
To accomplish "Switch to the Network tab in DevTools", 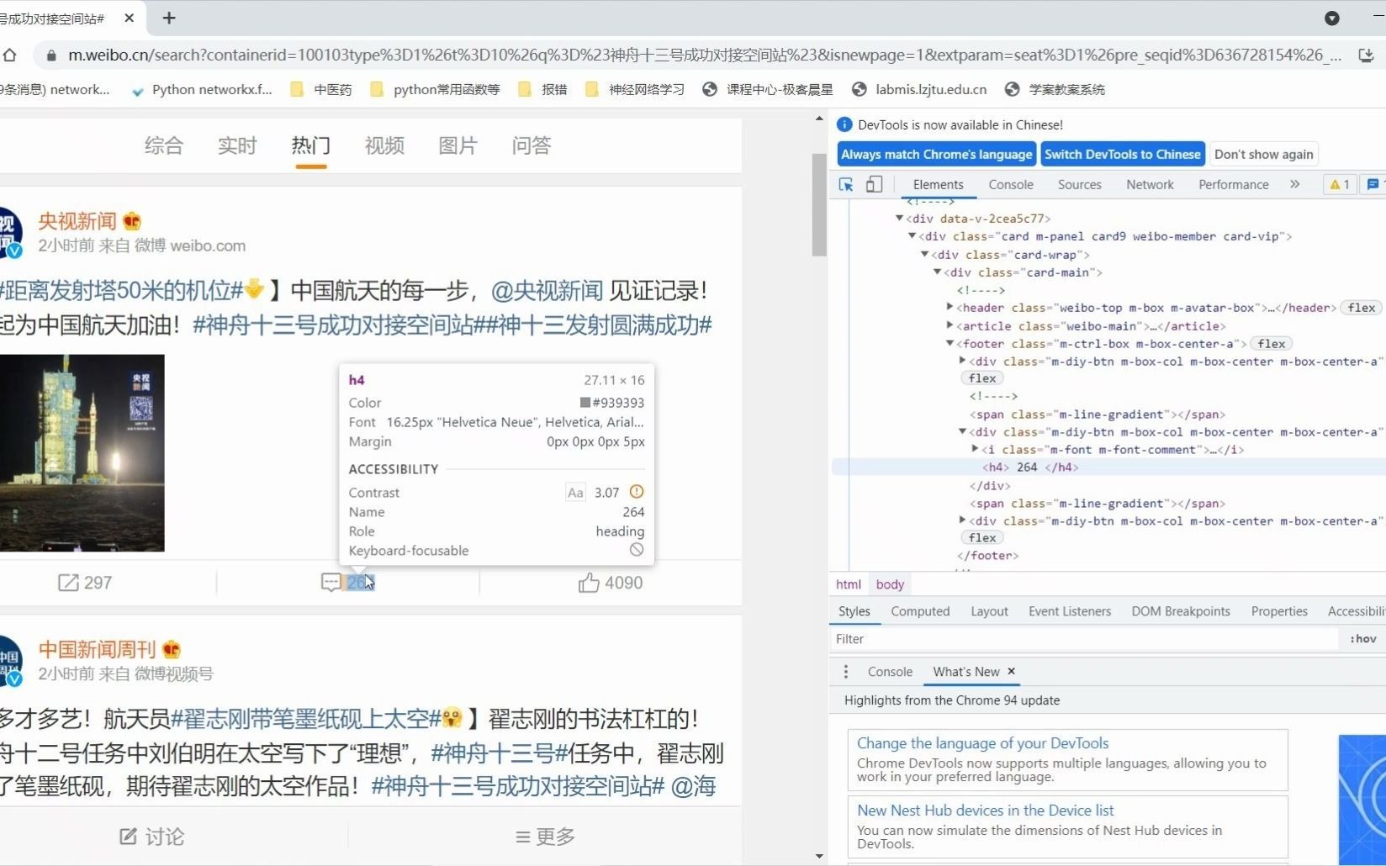I will coord(1150,184).
